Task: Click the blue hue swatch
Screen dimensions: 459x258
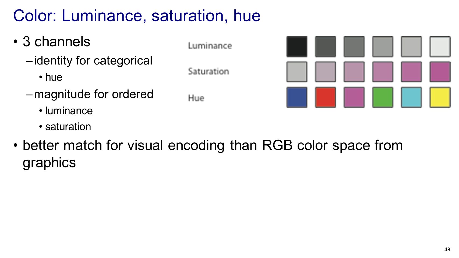Action: pos(297,97)
